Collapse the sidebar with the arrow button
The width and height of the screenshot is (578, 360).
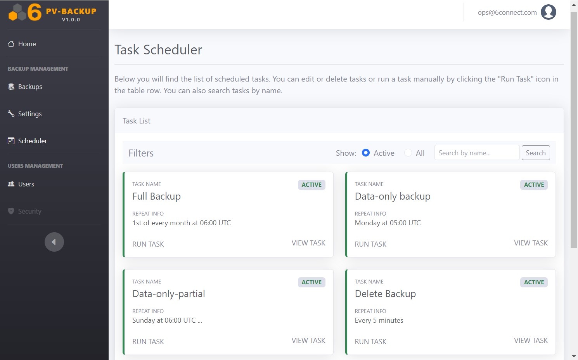click(54, 242)
